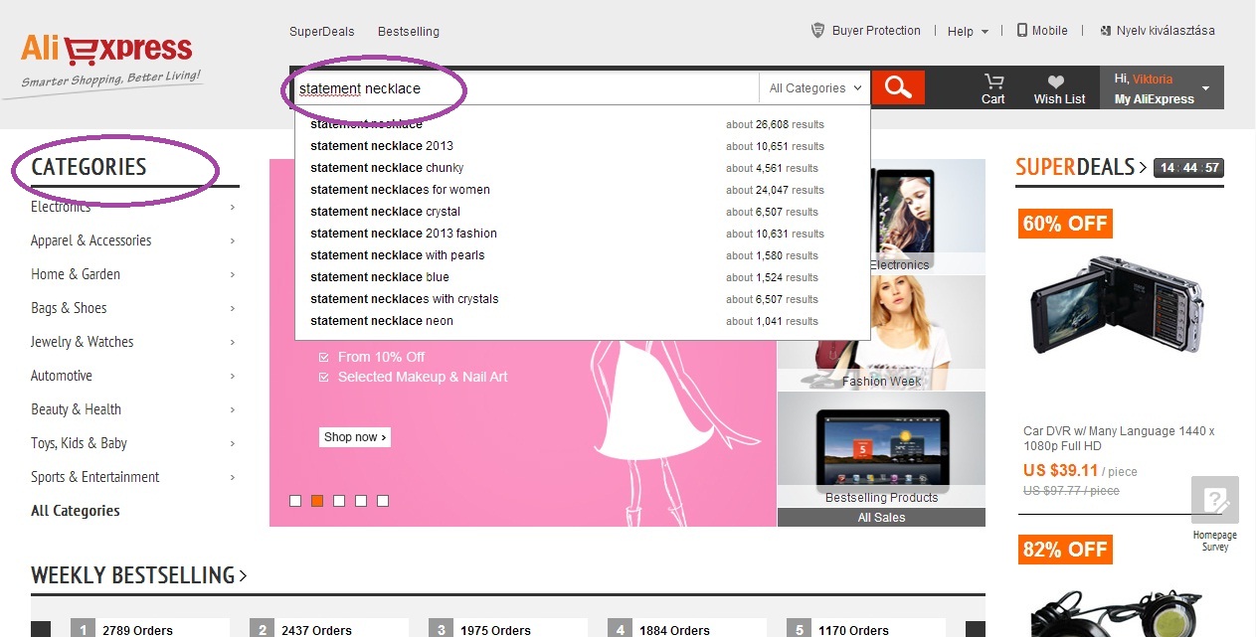Click the search box containing 'statement necklace'
Screen dimensions: 1256x637
click(528, 87)
